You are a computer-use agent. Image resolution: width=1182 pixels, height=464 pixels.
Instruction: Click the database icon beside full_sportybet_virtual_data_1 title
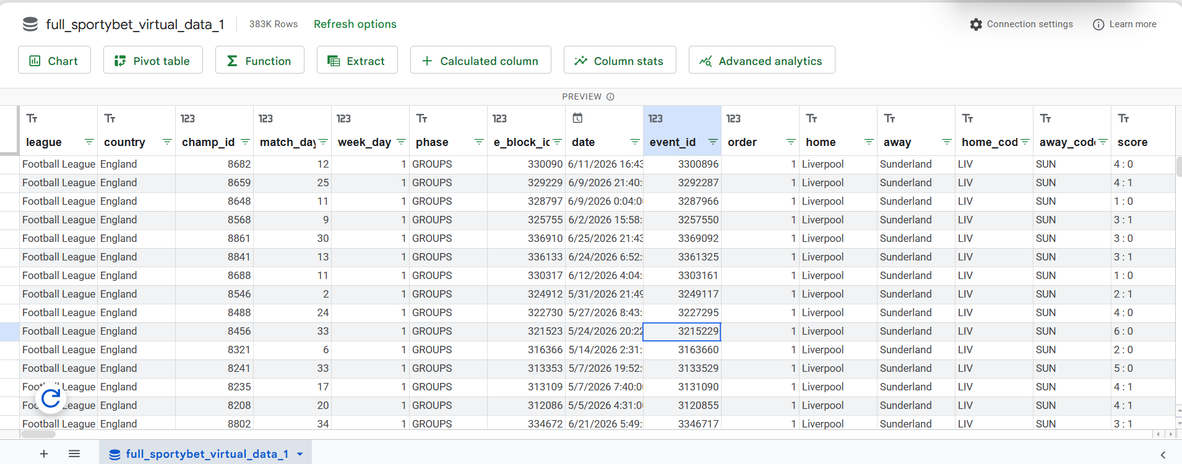[30, 24]
